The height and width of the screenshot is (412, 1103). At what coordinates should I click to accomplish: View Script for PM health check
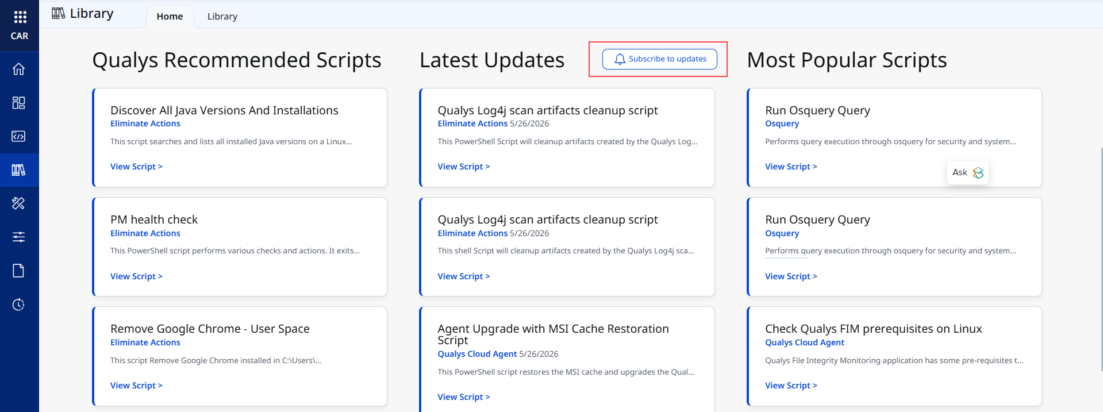[136, 276]
